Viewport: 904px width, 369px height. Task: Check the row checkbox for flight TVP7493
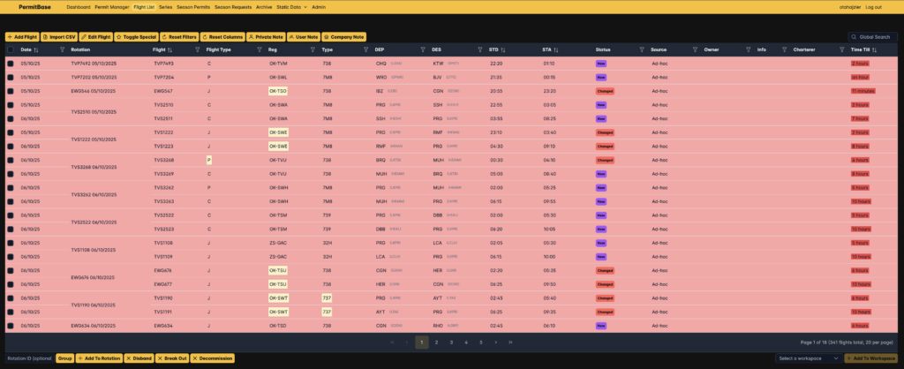tap(11, 64)
